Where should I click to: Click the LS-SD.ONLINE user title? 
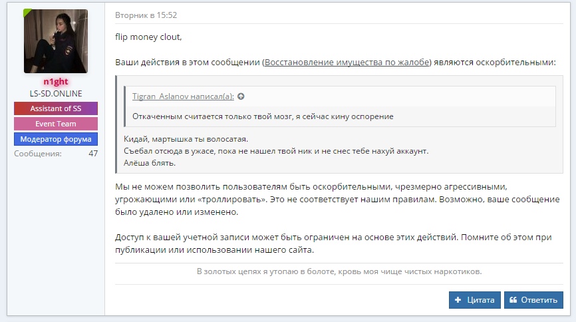(x=56, y=94)
